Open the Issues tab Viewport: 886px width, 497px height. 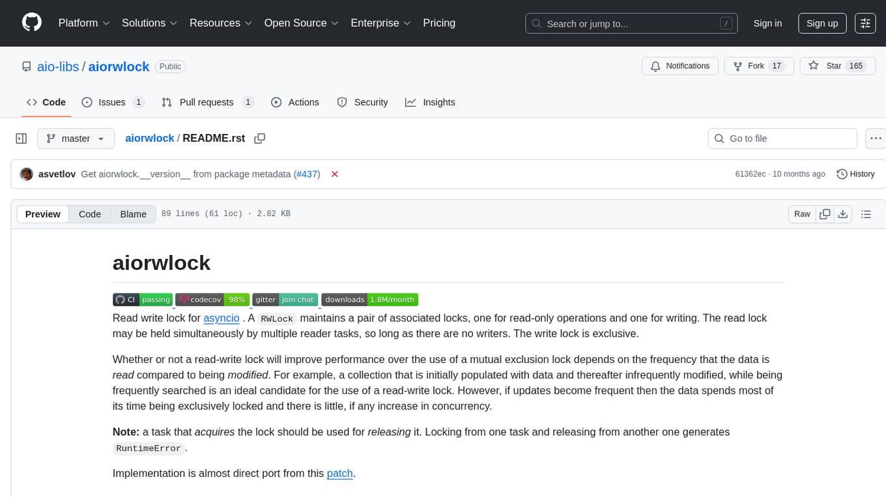click(113, 102)
